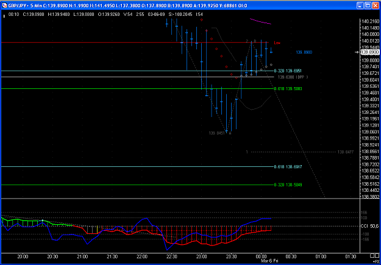
Task: Click the 'V:54' volume value in header
Action: 128,15
